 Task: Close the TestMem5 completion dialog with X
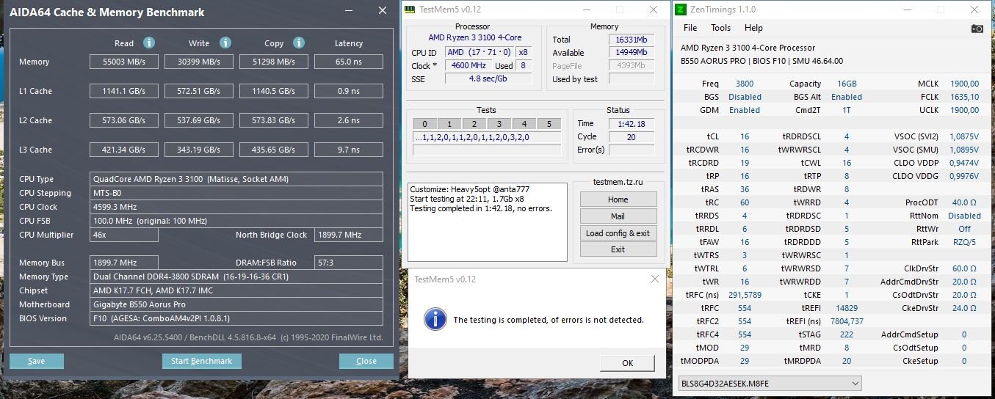(654, 279)
